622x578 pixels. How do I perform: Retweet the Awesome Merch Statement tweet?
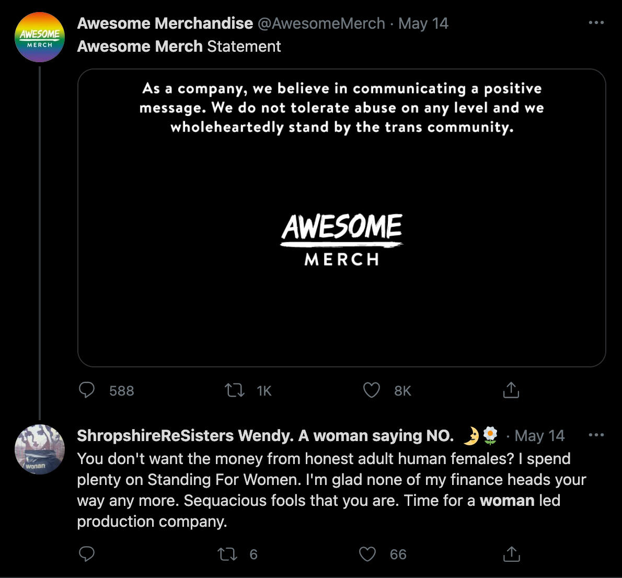click(x=235, y=390)
